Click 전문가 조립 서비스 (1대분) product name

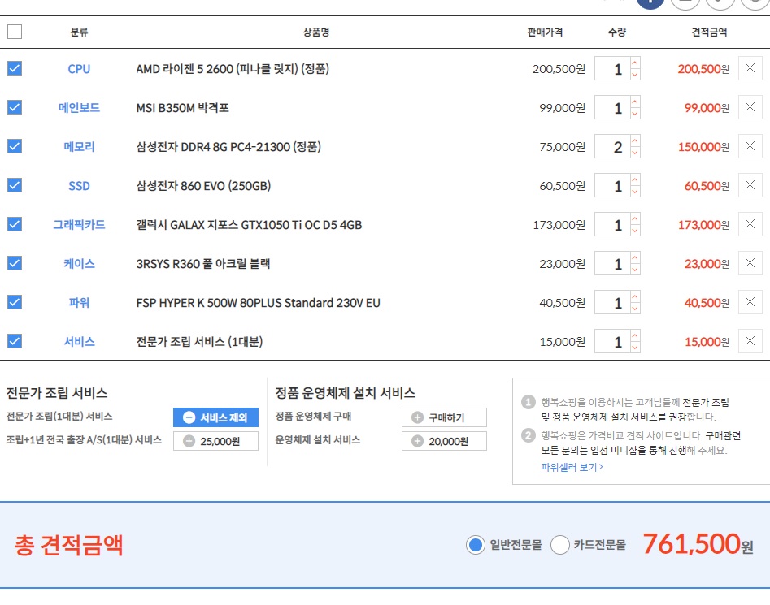point(199,341)
